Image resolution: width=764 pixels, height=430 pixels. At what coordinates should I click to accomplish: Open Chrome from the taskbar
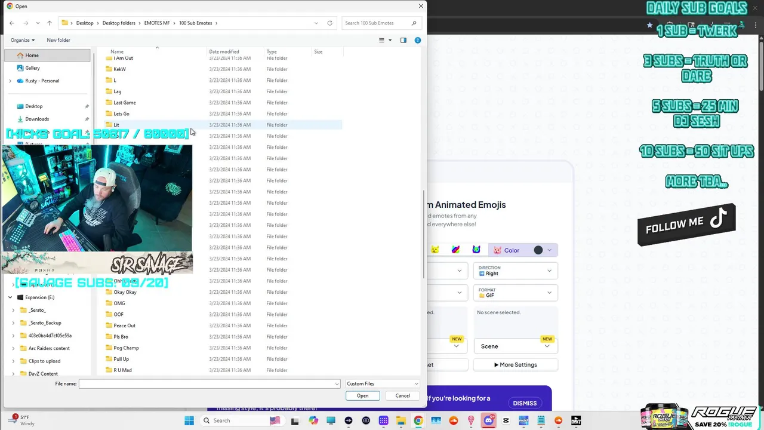[x=418, y=420]
